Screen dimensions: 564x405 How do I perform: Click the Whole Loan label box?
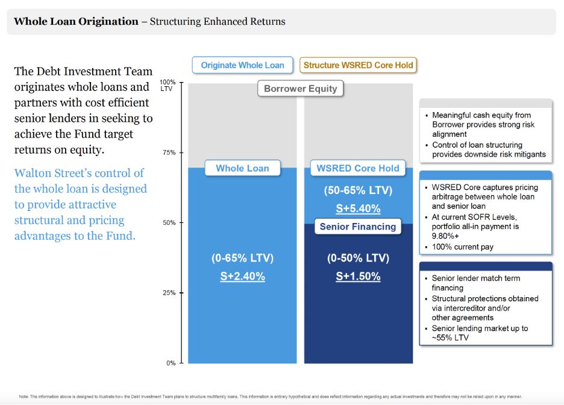pos(242,168)
